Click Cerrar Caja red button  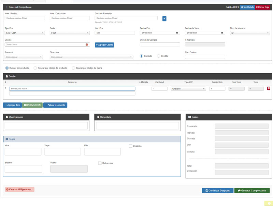(x=262, y=7)
